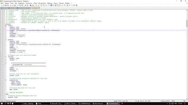Screen dimensions: 188x105
Task: Click the scroll-up arrow of the editor
Action: coord(187,10)
